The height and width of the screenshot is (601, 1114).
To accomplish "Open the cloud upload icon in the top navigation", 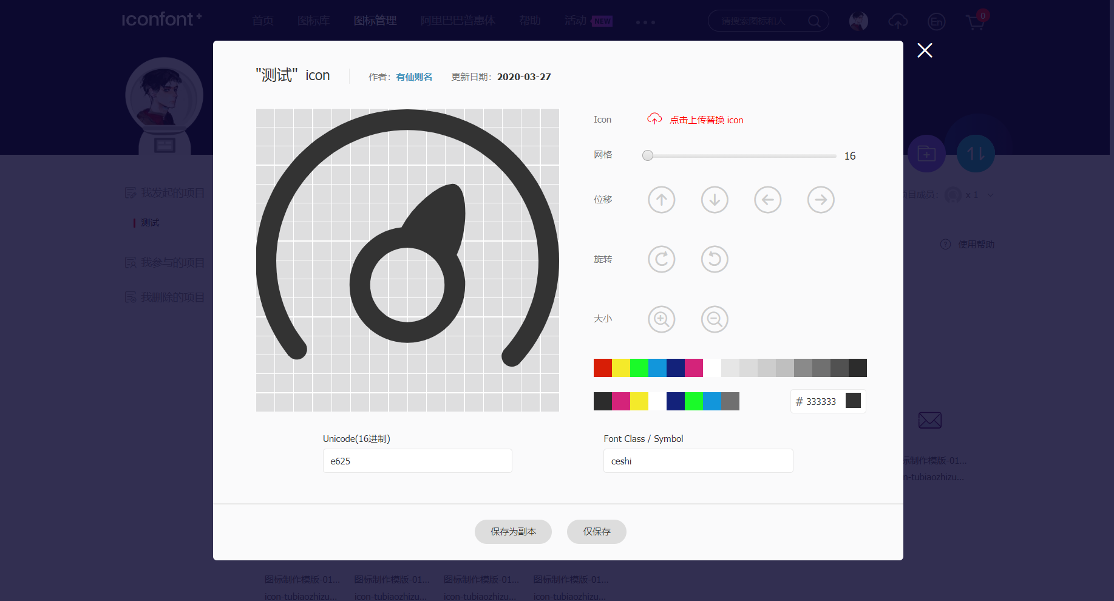I will click(898, 22).
